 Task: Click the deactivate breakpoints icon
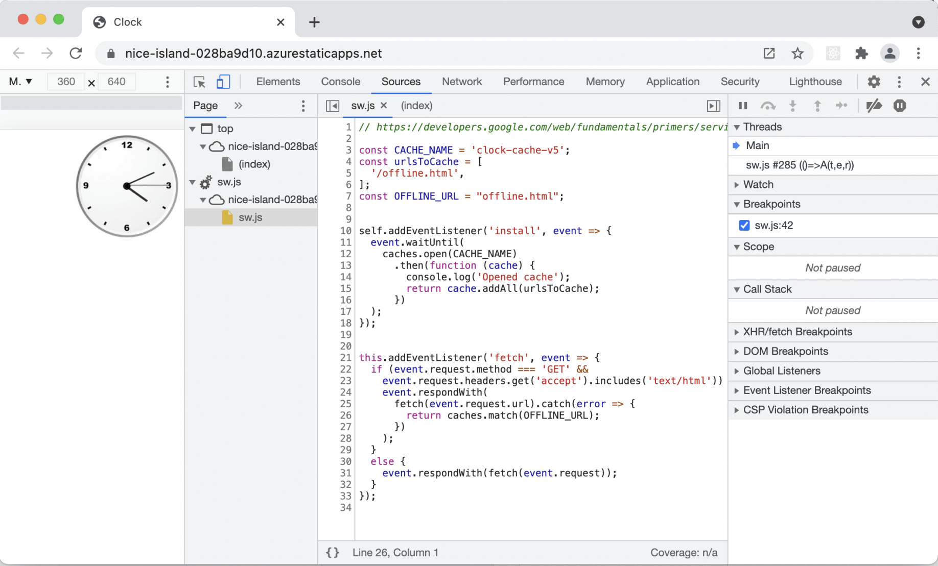pos(874,106)
